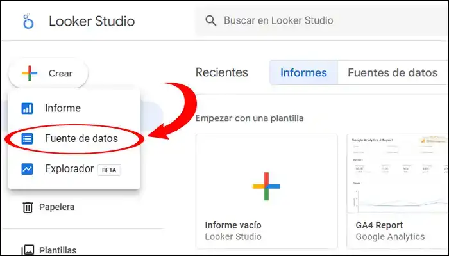Click Looker Studio label under Informe vacío
The height and width of the screenshot is (256, 449).
[233, 237]
